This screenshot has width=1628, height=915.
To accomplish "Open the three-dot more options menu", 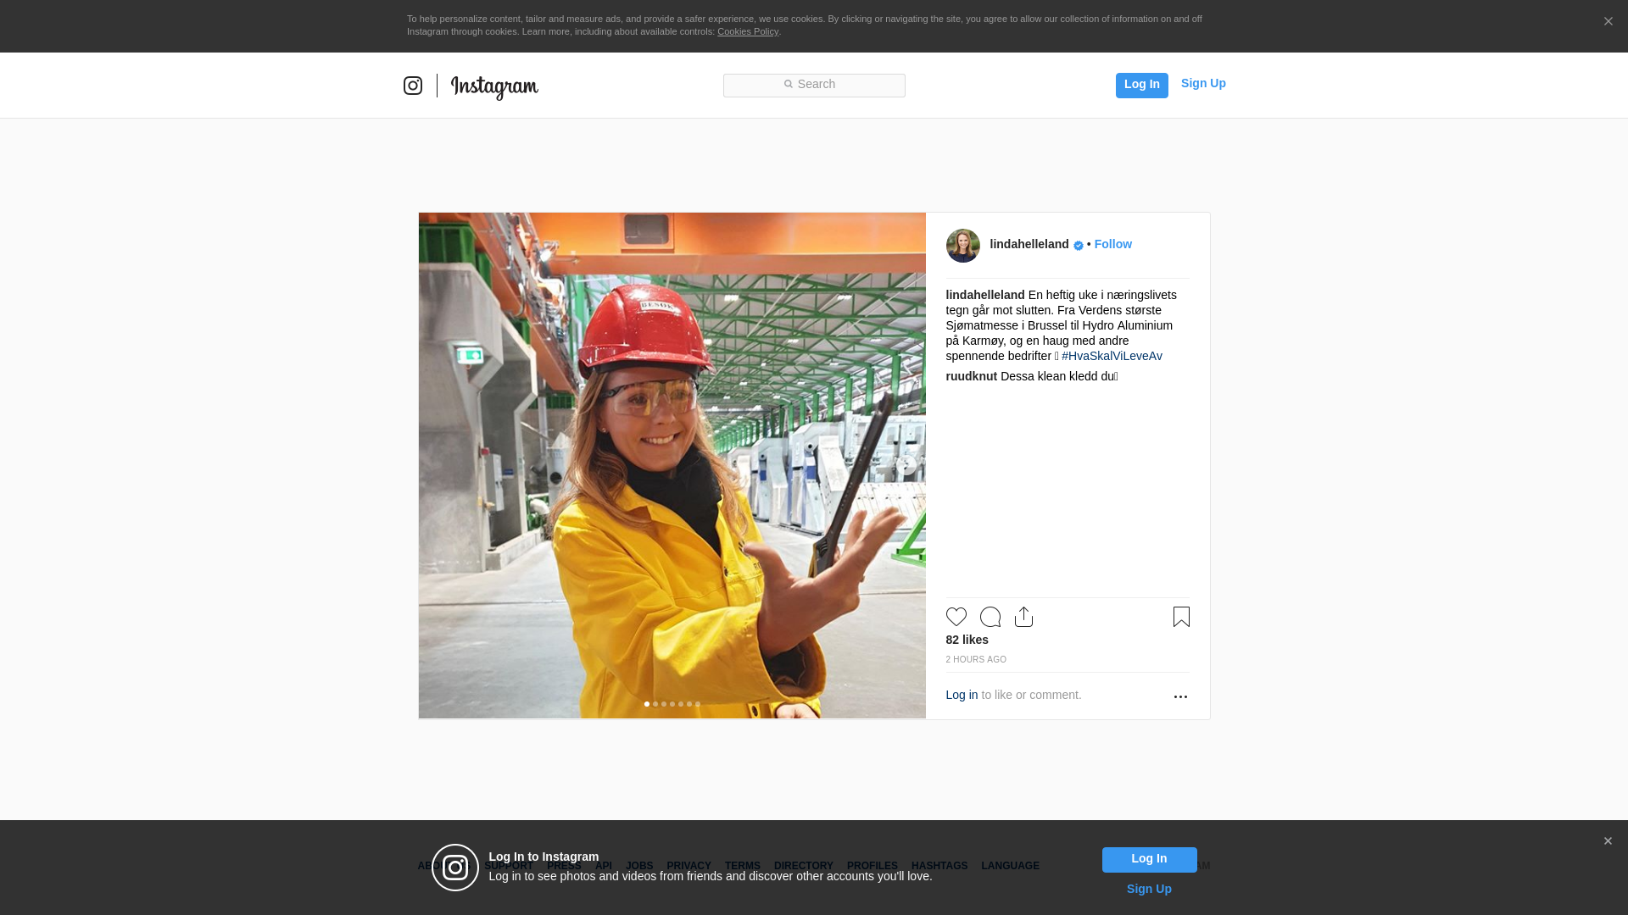I will click(1180, 696).
